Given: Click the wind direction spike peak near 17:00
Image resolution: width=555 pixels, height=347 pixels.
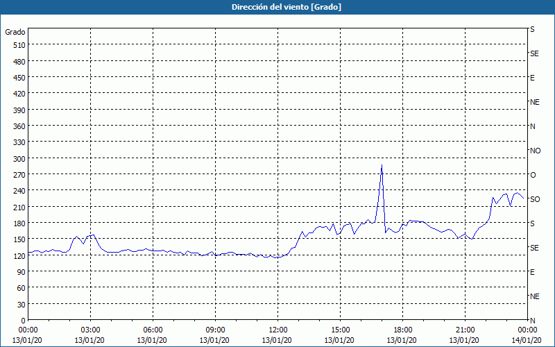Looking at the screenshot, I should coord(382,165).
